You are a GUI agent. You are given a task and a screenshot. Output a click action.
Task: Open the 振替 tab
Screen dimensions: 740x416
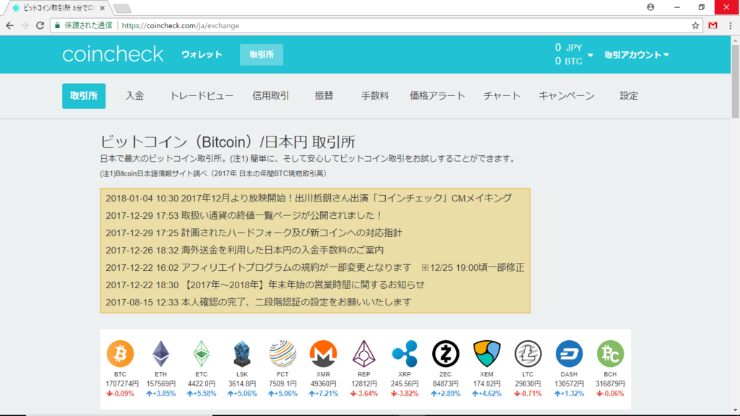(324, 96)
